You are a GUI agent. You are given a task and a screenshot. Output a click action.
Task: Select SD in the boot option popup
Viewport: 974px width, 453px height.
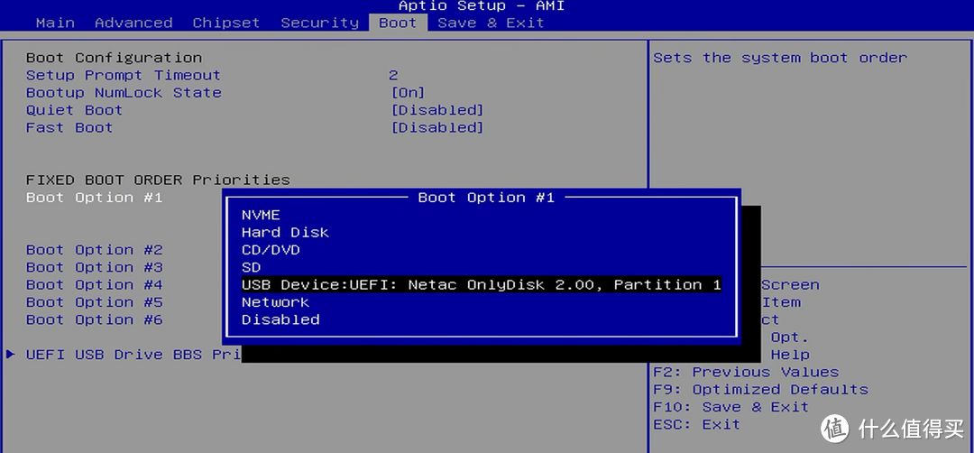(251, 267)
